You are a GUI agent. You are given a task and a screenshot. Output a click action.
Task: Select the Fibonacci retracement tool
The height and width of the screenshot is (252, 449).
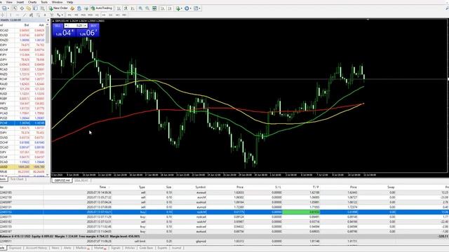(x=38, y=15)
